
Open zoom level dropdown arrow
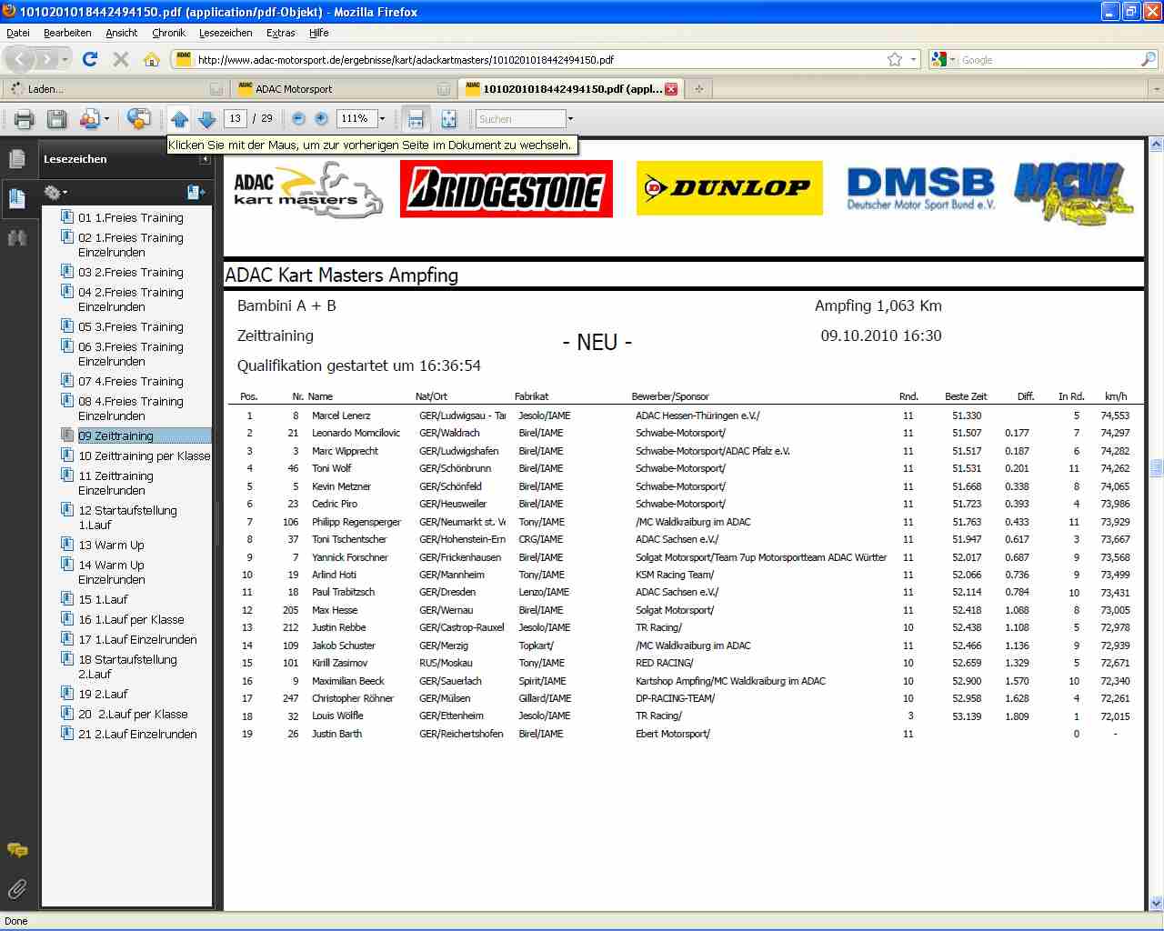(x=382, y=119)
